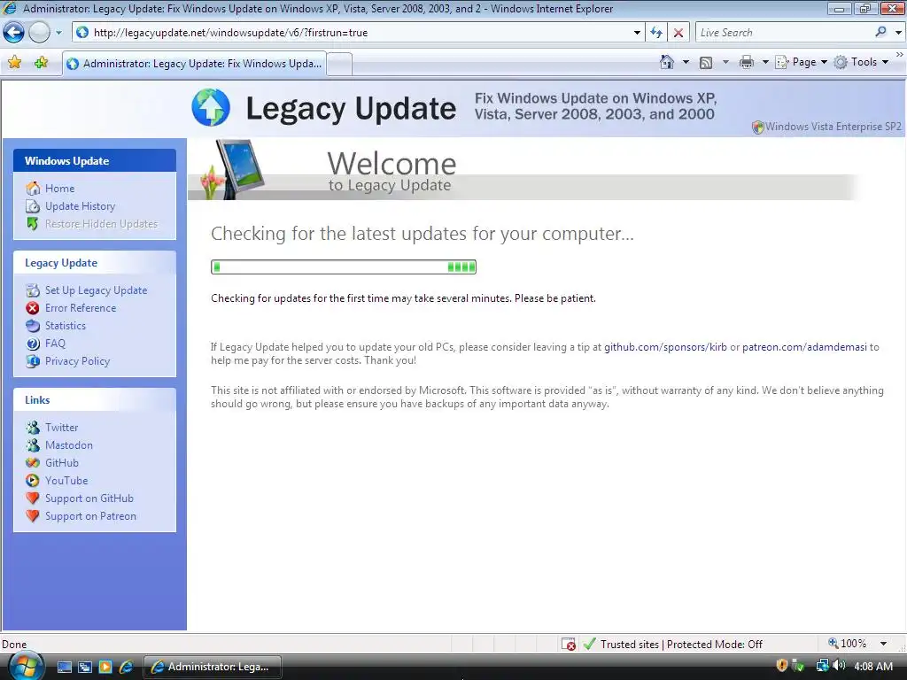This screenshot has height=680, width=907.
Task: Click the volume speaker tray icon
Action: point(839,666)
